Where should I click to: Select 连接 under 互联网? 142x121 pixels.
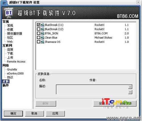click(x=10, y=50)
